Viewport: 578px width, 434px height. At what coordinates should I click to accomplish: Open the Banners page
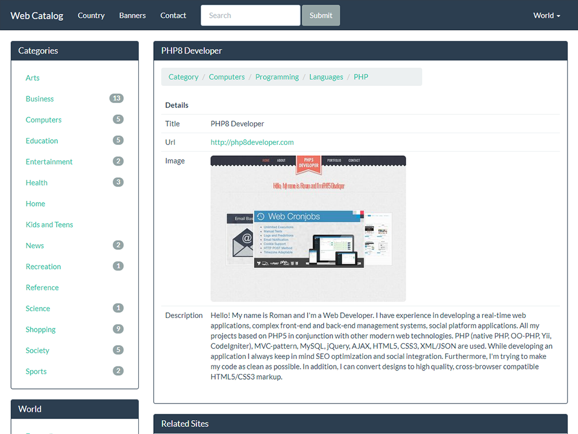pyautogui.click(x=132, y=16)
